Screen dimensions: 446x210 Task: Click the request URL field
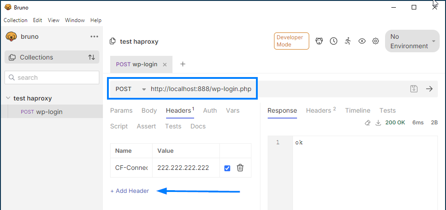tap(201, 89)
